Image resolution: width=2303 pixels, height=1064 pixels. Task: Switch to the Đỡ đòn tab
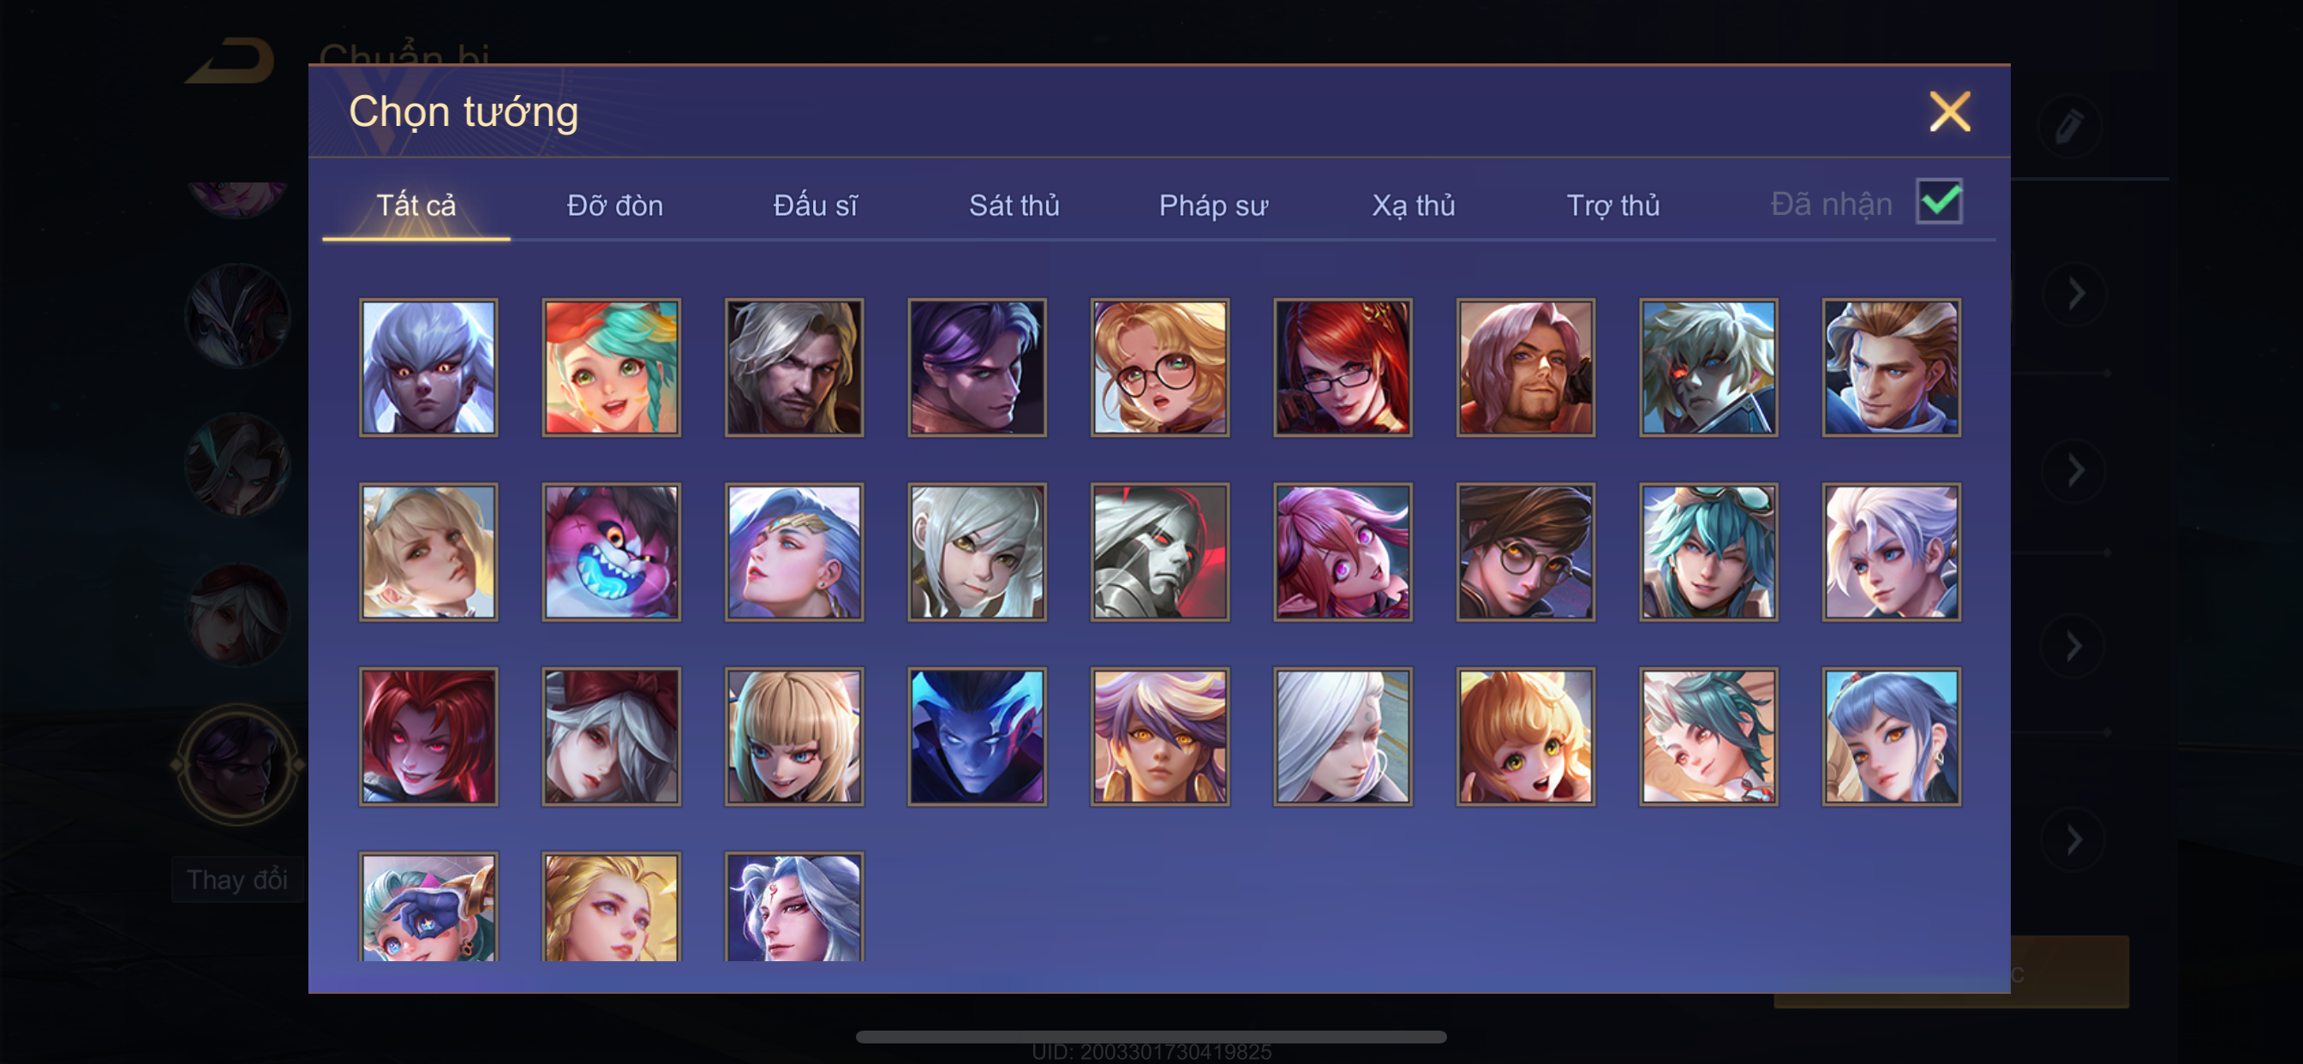coord(615,206)
